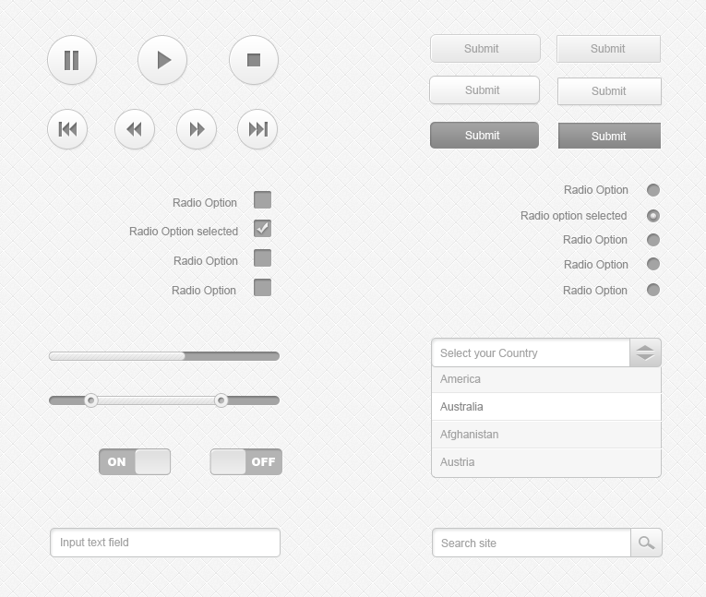Select the last Radio Option radio button
706x597 pixels.
pyautogui.click(x=653, y=290)
